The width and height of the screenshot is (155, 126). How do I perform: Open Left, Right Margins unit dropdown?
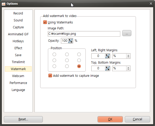[121, 56]
